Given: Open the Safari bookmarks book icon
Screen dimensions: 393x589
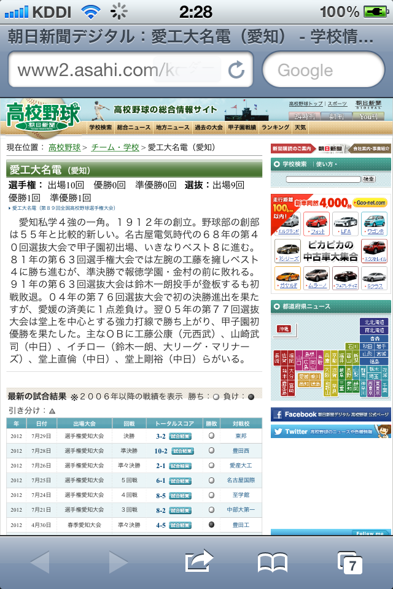Looking at the screenshot, I should point(273,563).
